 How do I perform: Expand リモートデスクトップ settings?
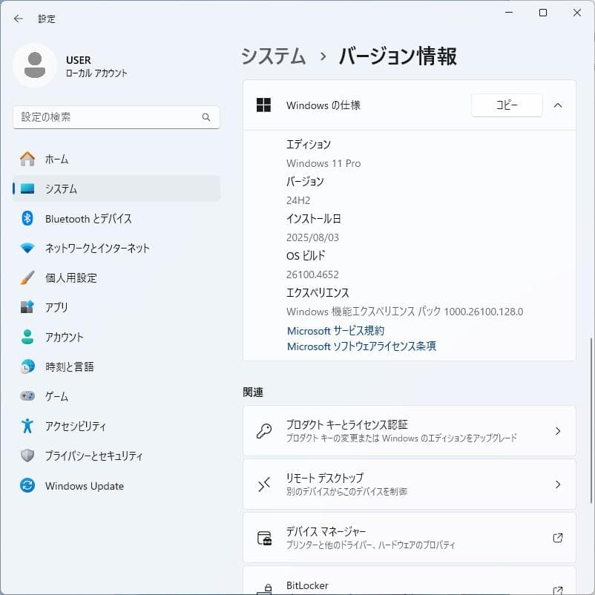pos(409,484)
